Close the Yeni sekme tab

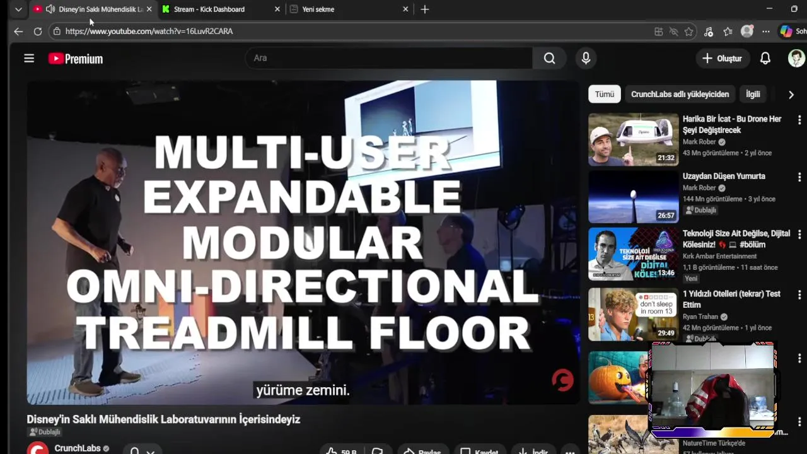[405, 9]
